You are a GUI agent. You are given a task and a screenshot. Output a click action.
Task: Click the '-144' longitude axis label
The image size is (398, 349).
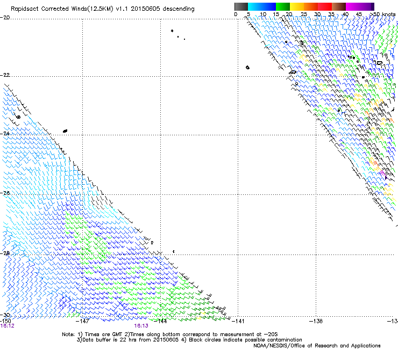tap(160, 321)
